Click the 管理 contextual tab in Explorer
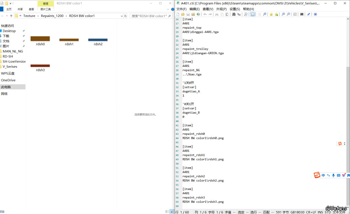The width and height of the screenshot is (350, 214). 46,4
